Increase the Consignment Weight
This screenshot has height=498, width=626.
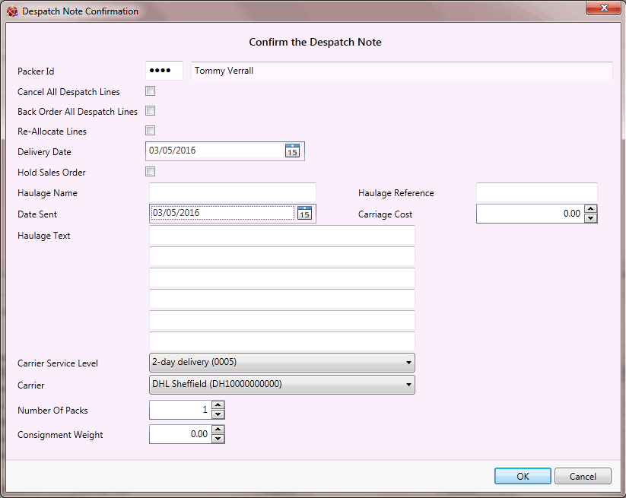(x=218, y=430)
